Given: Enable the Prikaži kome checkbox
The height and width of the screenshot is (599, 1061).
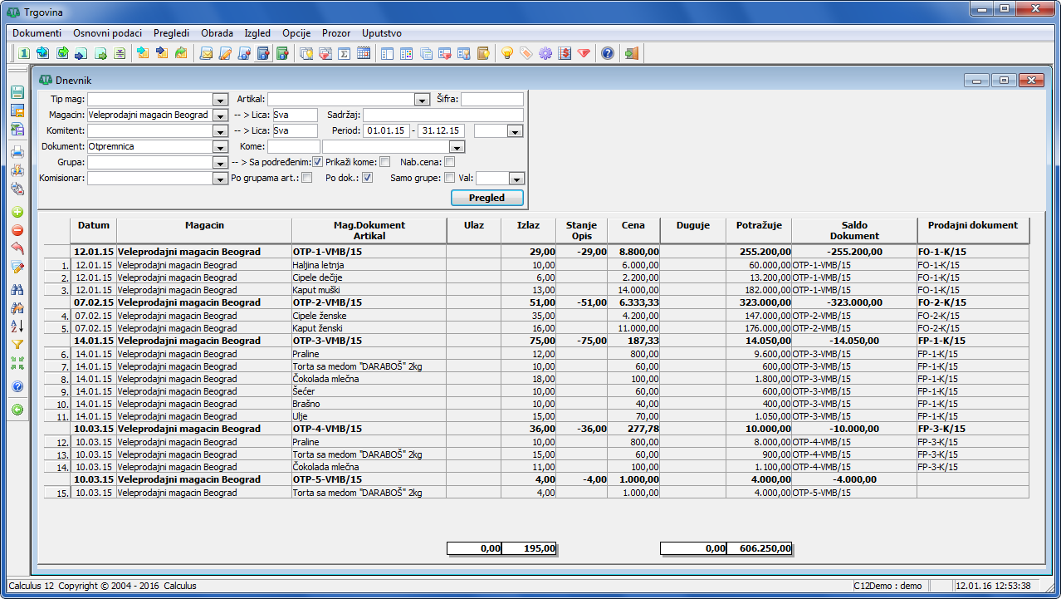Looking at the screenshot, I should [384, 163].
